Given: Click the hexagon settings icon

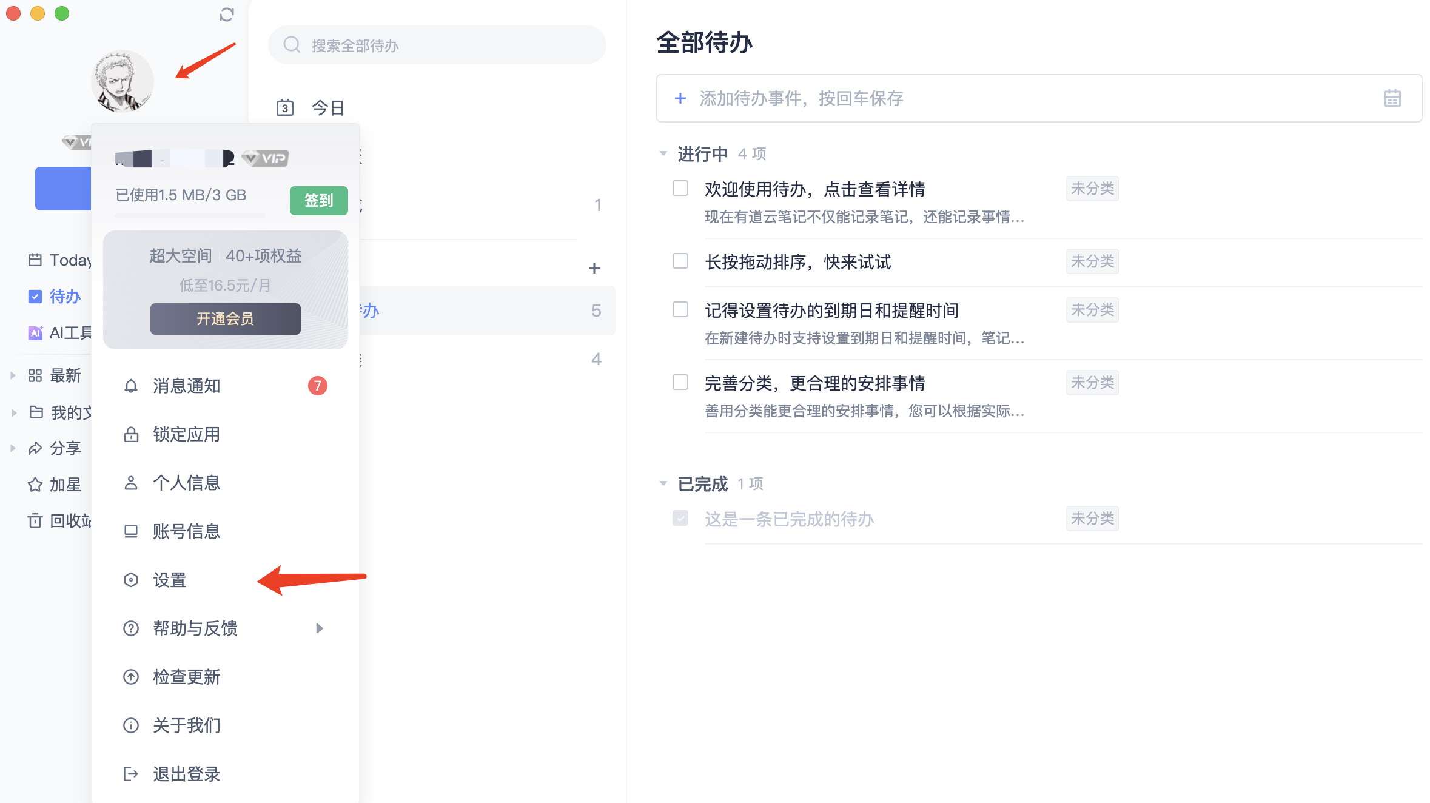Looking at the screenshot, I should pyautogui.click(x=131, y=580).
